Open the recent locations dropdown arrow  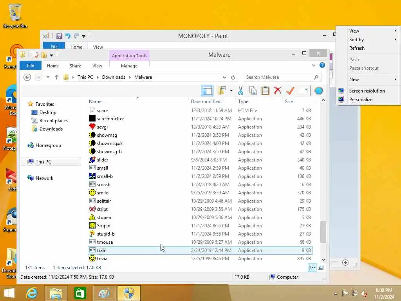click(x=48, y=77)
